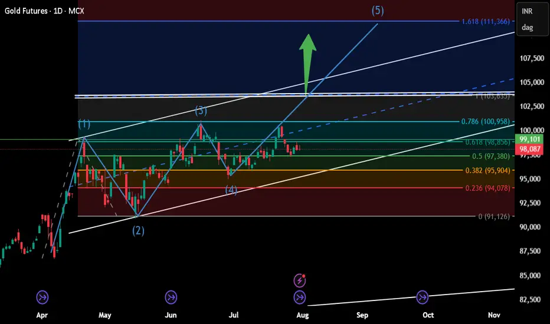The image size is (550, 324).
Task: Select the Elliott wave (2) label
Action: click(138, 230)
